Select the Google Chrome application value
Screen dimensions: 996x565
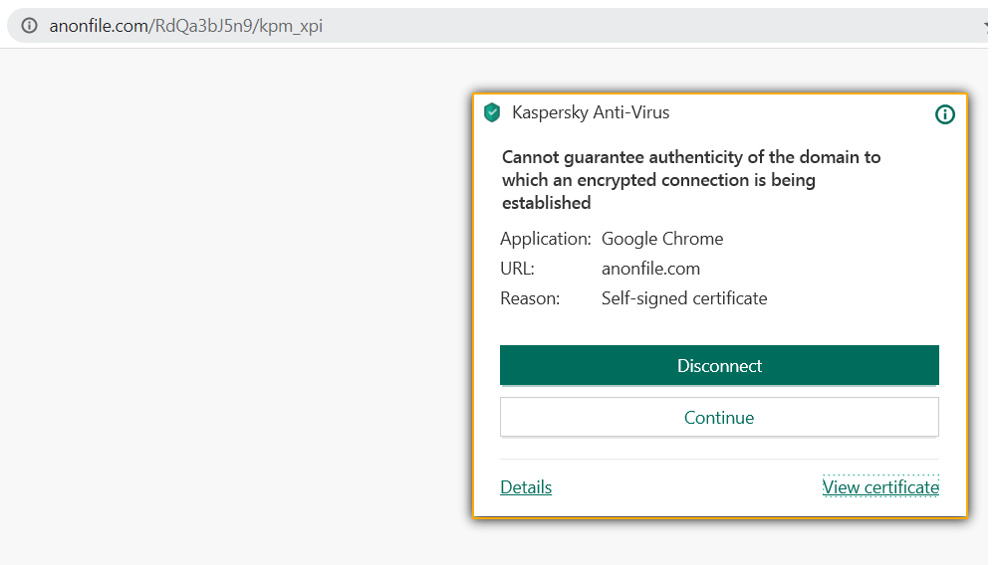(662, 239)
